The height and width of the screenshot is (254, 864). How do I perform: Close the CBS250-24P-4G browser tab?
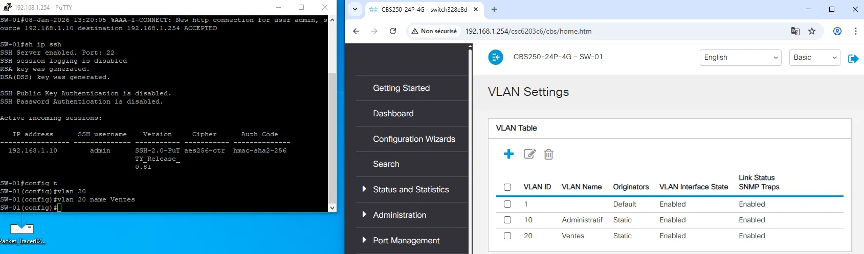[x=476, y=9]
